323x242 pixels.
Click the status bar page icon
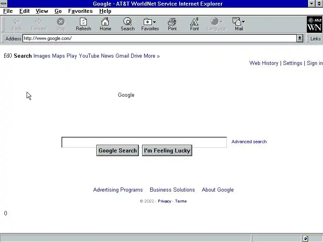[x=306, y=238]
